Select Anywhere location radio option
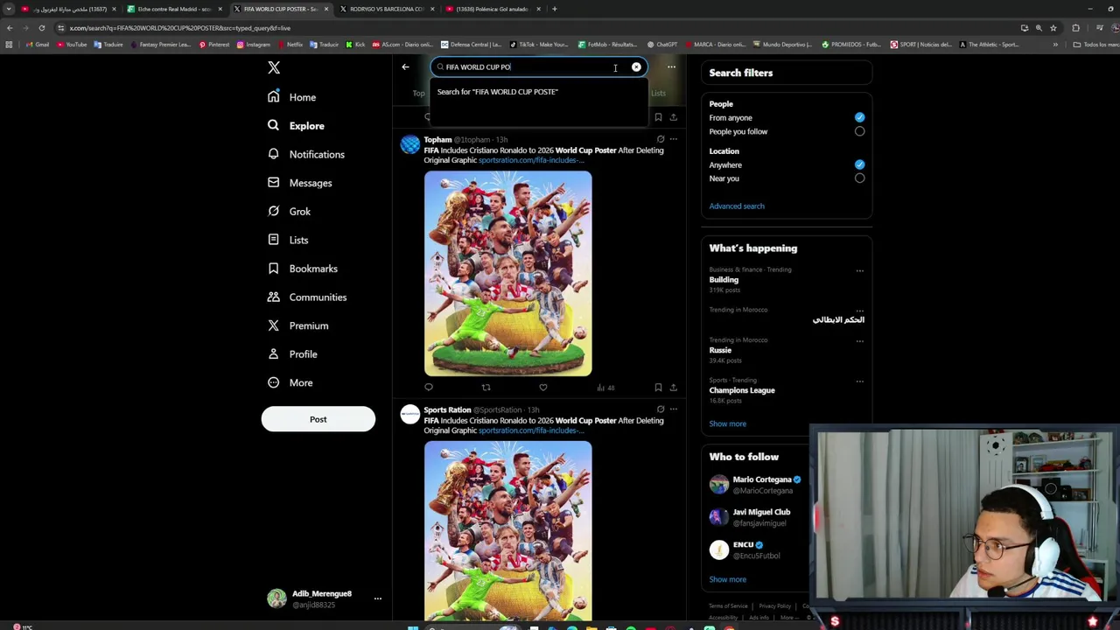 click(859, 164)
